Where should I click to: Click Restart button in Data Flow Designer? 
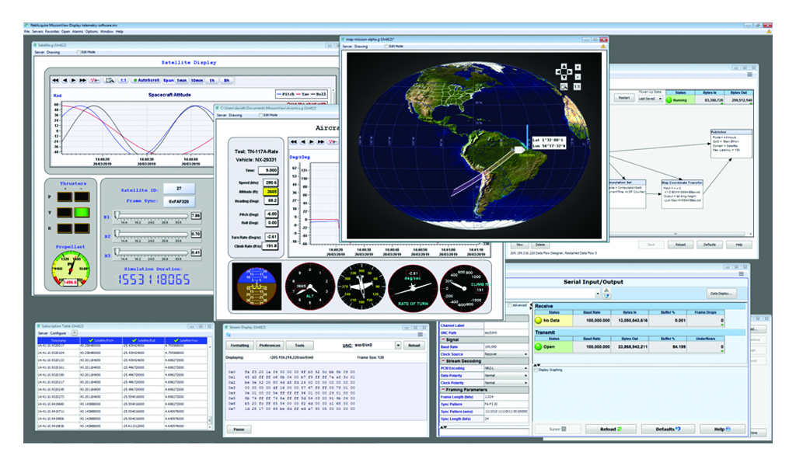point(624,98)
